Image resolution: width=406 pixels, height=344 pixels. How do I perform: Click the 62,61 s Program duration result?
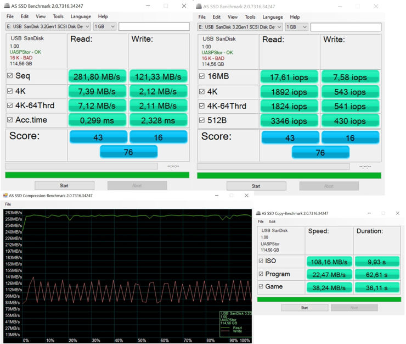click(x=377, y=274)
